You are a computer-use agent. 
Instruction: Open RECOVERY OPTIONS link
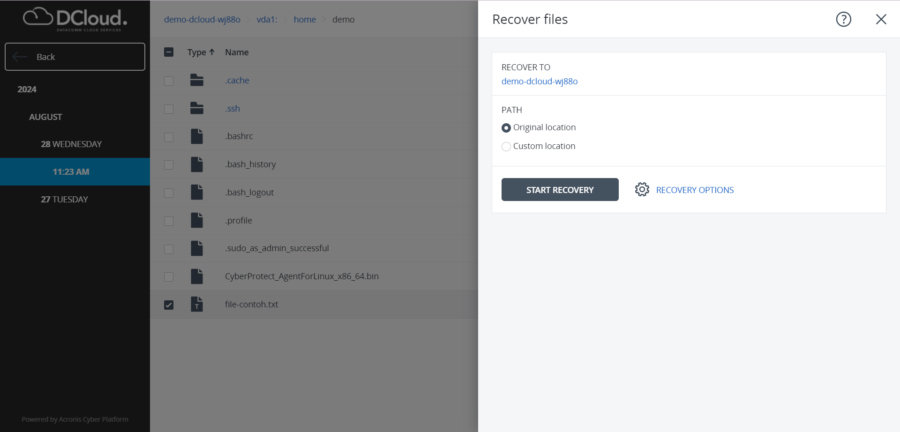coord(694,190)
